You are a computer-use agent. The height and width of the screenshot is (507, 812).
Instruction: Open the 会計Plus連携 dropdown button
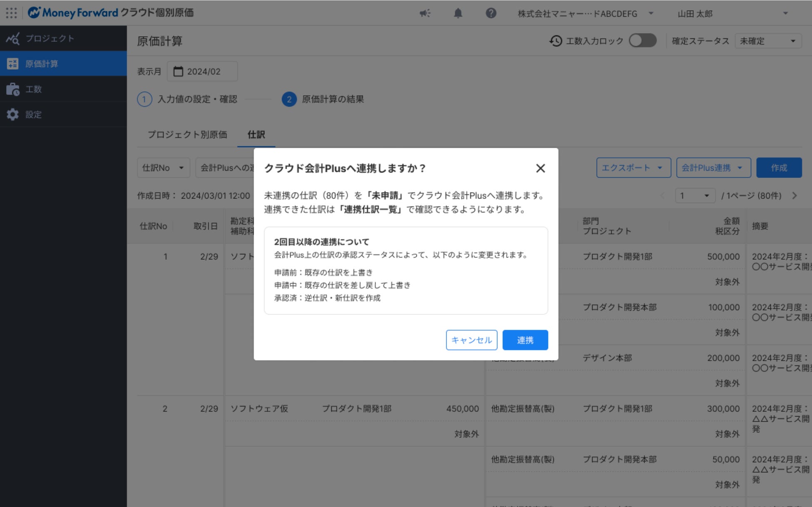click(x=713, y=168)
